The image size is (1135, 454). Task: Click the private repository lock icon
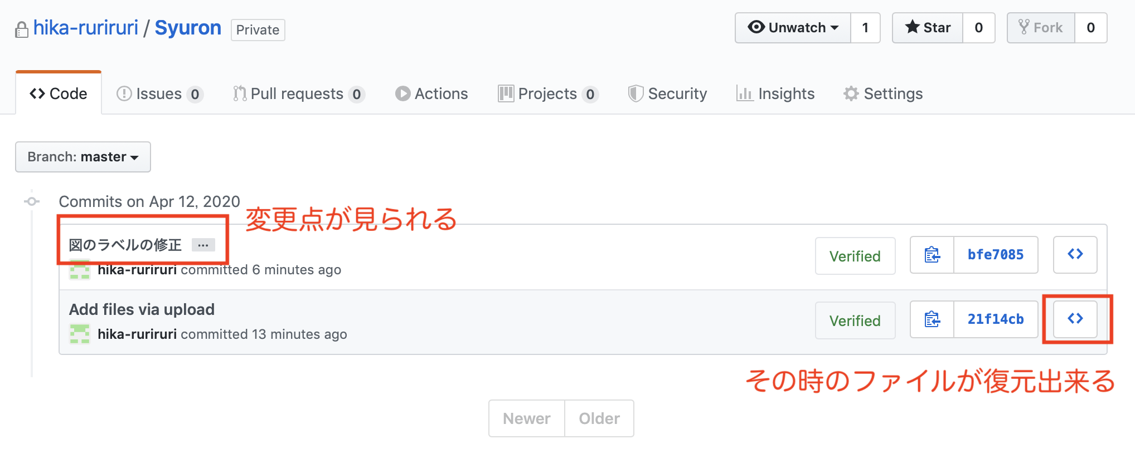click(22, 29)
